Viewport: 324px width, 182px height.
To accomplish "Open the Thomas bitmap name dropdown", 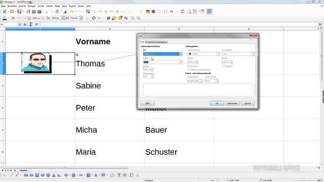I will click(x=81, y=18).
